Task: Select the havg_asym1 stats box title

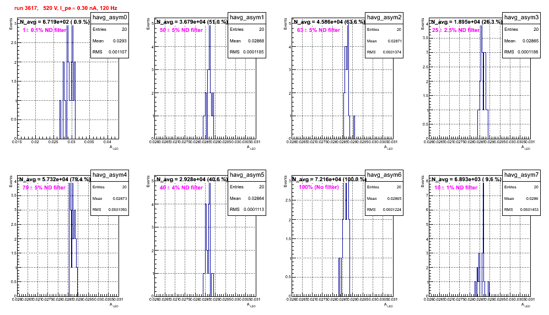Action: [x=247, y=17]
